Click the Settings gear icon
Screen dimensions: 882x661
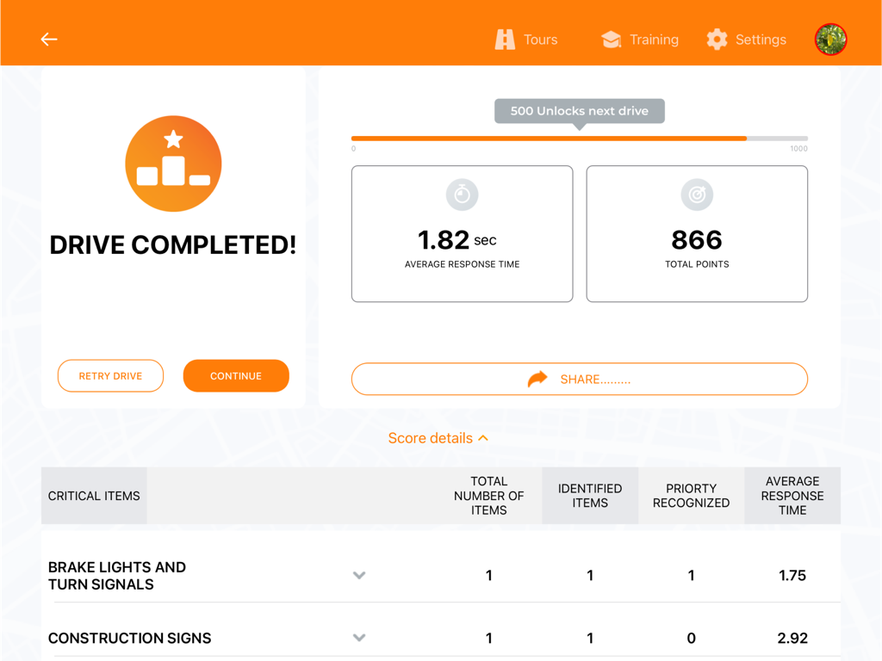coord(717,40)
